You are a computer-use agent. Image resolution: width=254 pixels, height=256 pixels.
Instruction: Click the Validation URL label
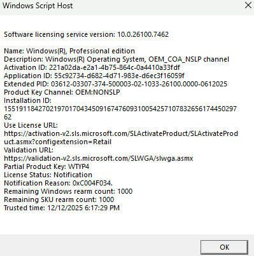[29, 150]
